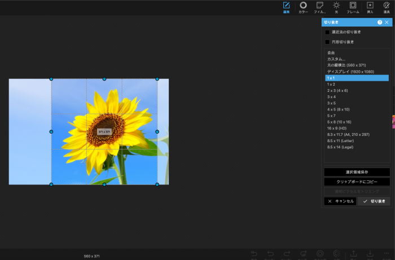Image resolution: width=395 pixels, height=260 pixels.
Task: Click the top-center crop handle
Action: tap(104, 79)
